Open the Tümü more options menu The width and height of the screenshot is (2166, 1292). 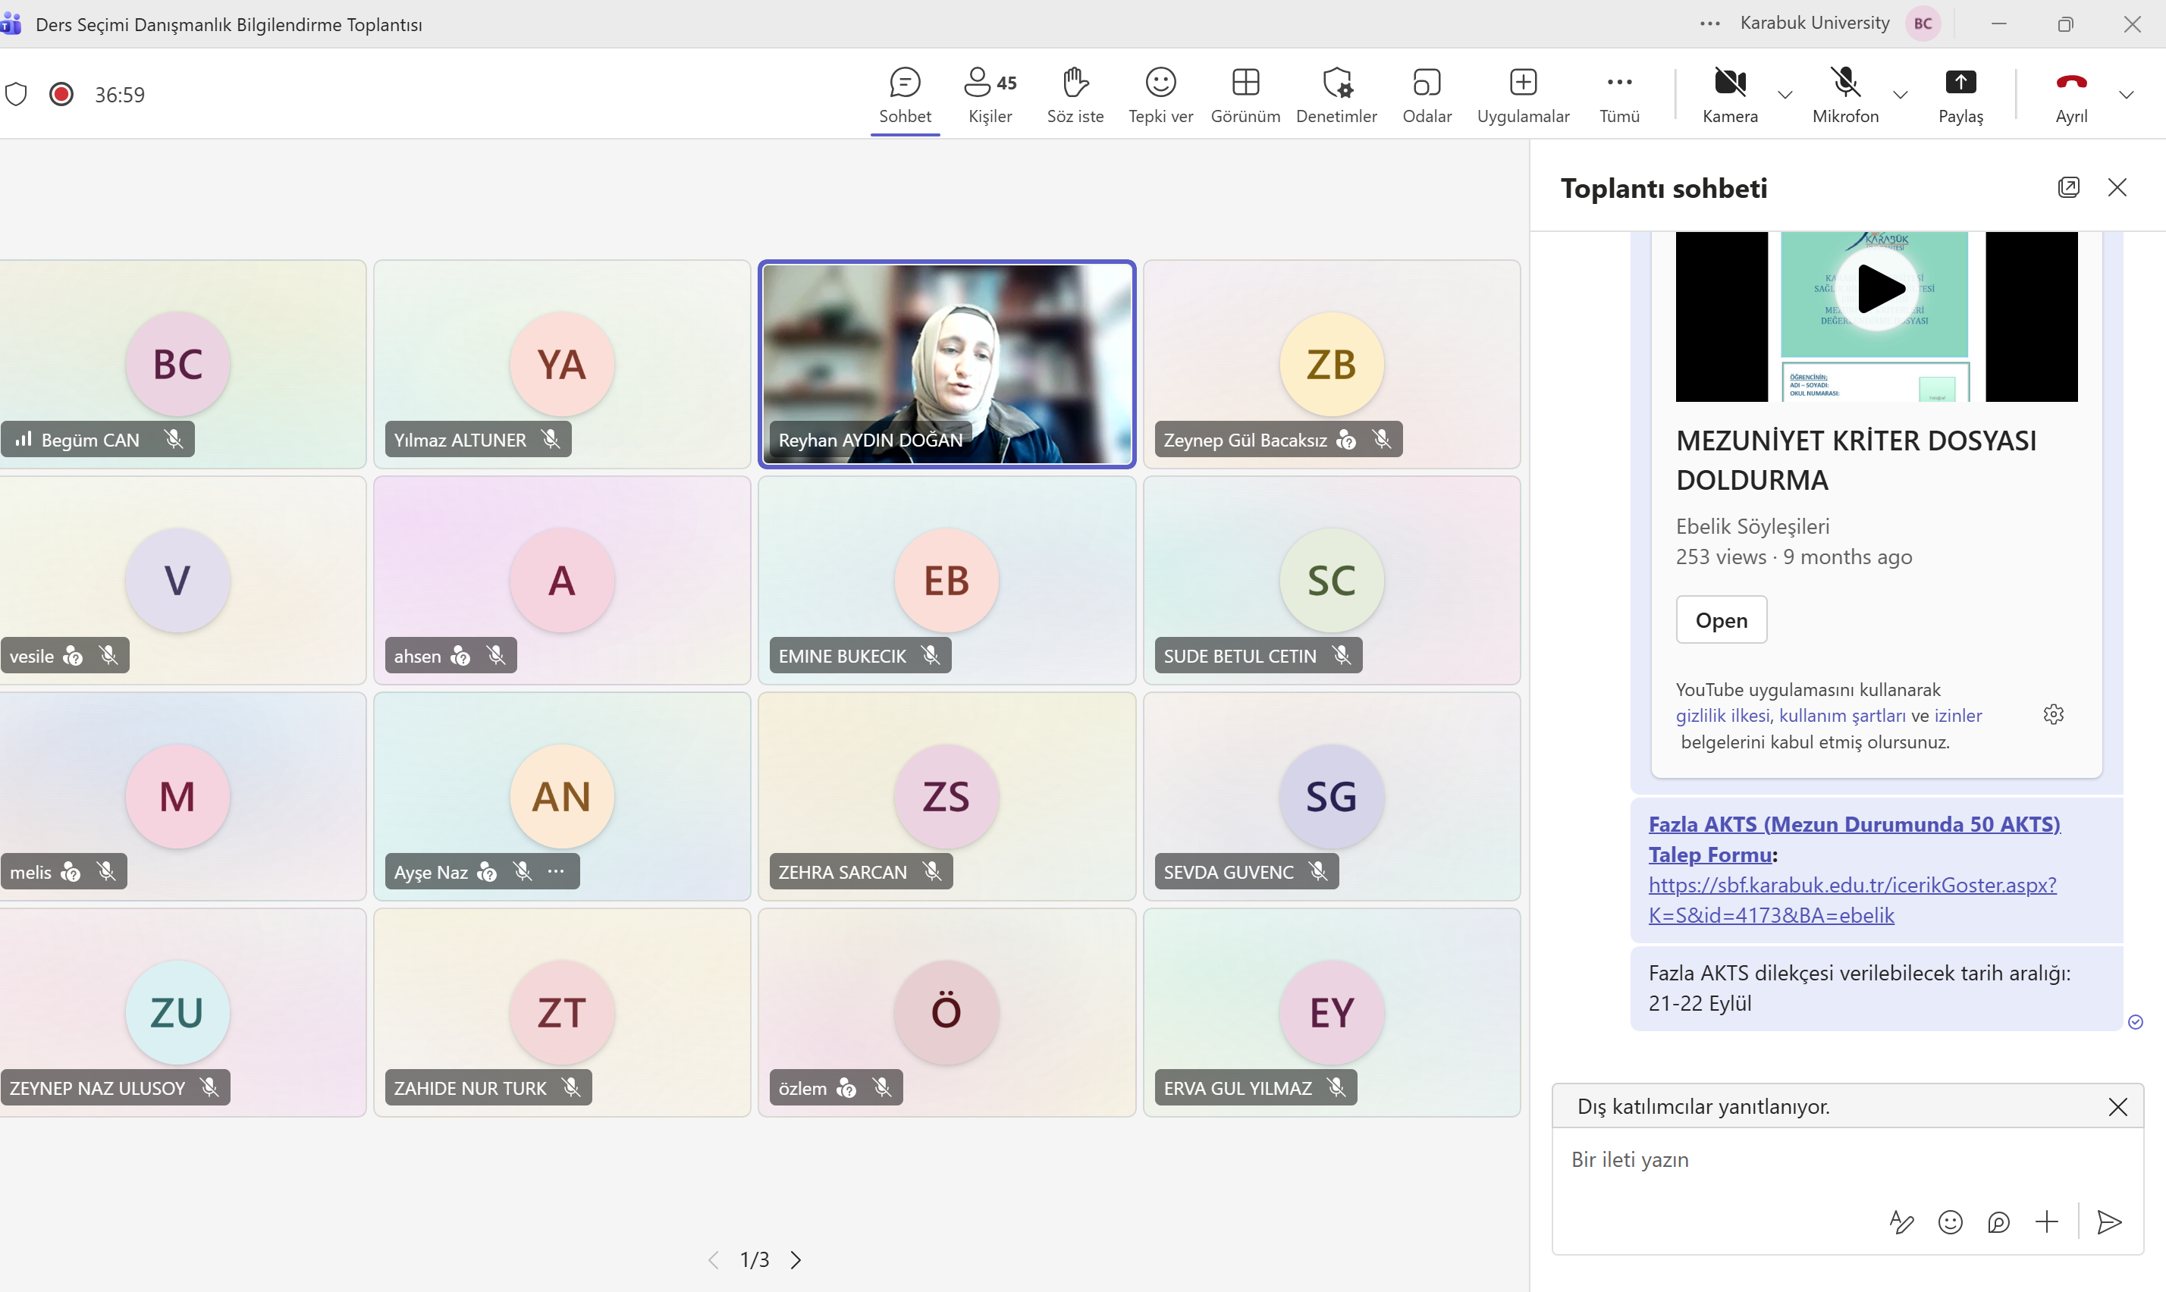click(x=1619, y=95)
